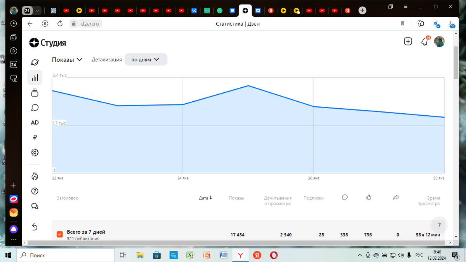Viewport: 466px width, 262px height.
Task: Open the publications stack sidebar icon
Action: coord(35,92)
